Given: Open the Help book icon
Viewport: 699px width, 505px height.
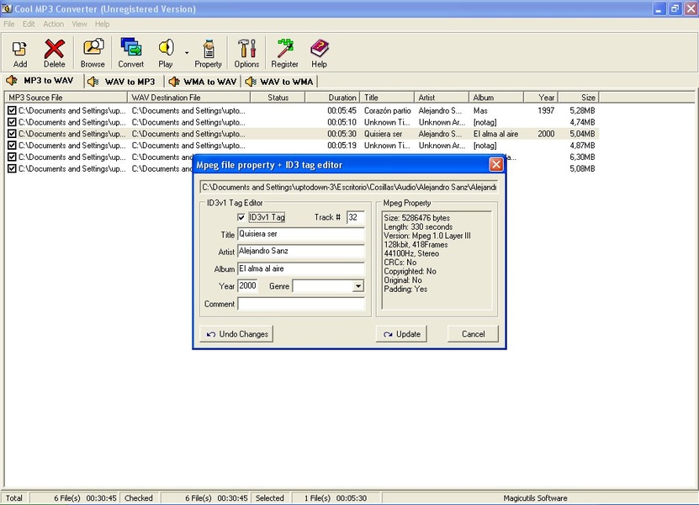Looking at the screenshot, I should [319, 49].
